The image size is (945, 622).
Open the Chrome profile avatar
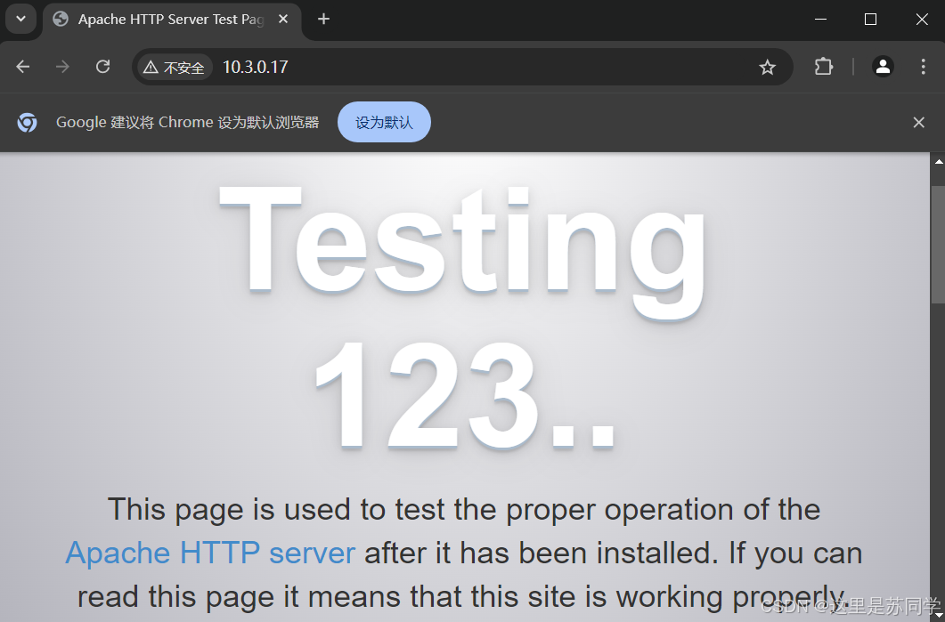click(x=883, y=66)
